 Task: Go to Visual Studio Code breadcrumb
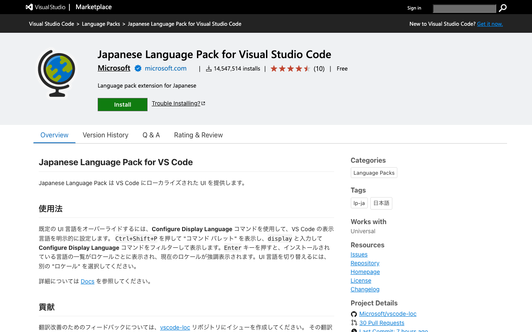[x=52, y=24]
